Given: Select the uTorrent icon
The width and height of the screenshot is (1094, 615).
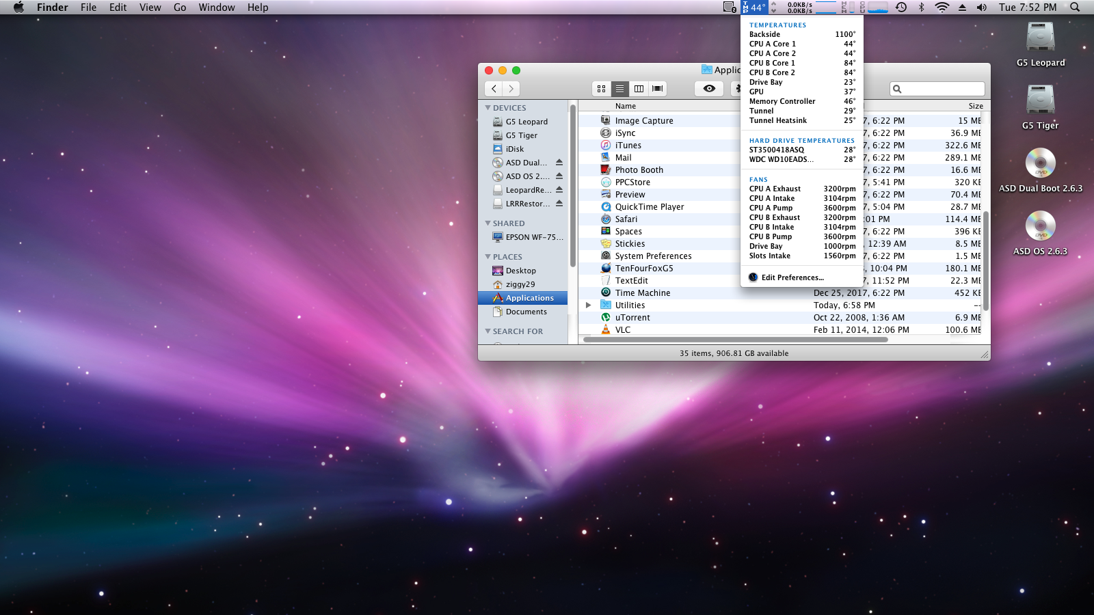Looking at the screenshot, I should coord(606,317).
